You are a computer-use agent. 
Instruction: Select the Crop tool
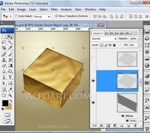coord(4,48)
